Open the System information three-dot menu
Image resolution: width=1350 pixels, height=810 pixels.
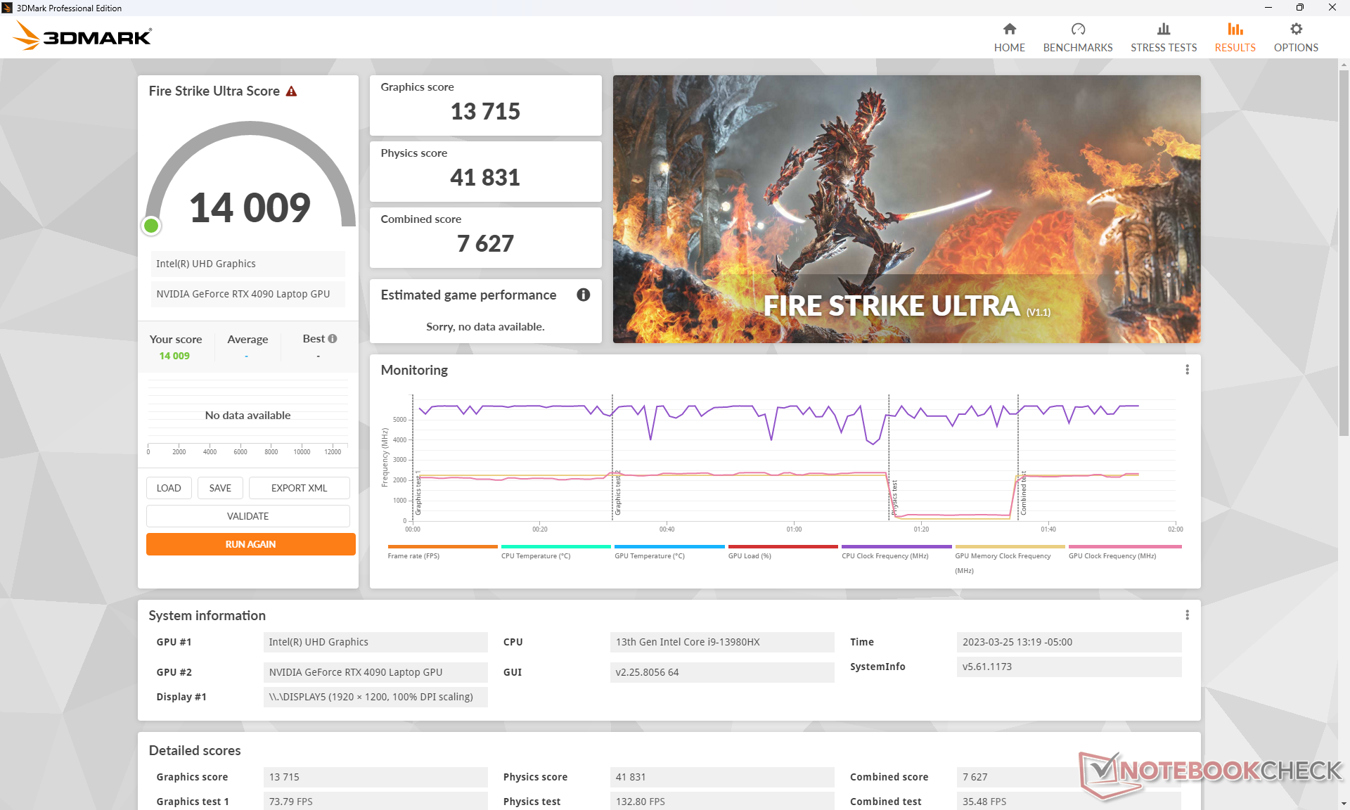(x=1187, y=615)
